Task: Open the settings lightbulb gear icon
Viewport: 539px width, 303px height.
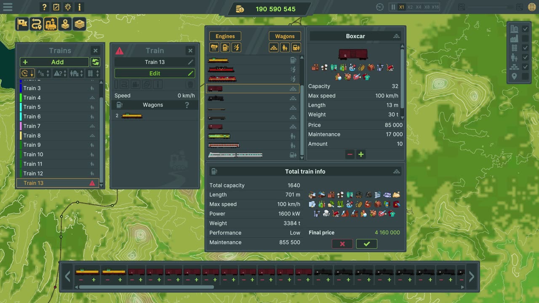Action: coord(68,7)
